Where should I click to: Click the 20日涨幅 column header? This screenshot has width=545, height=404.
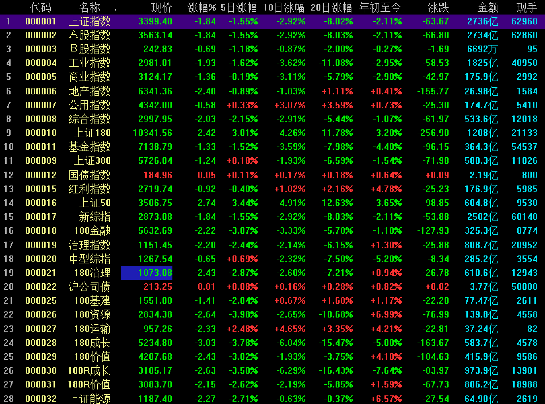tap(331, 7)
